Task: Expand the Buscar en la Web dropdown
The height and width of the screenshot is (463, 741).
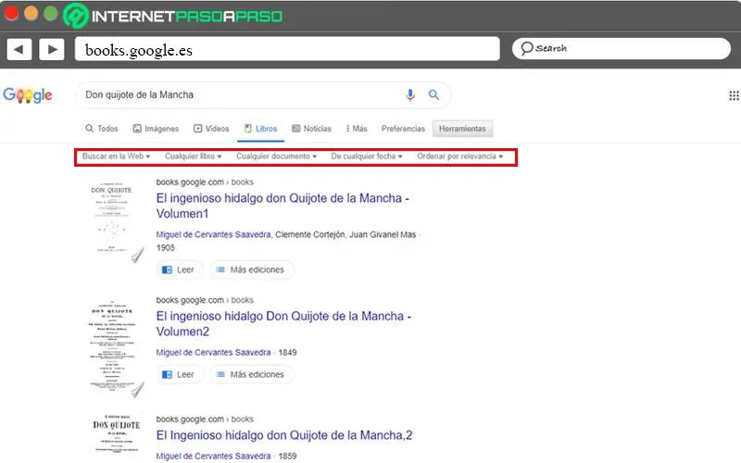Action: tap(116, 156)
